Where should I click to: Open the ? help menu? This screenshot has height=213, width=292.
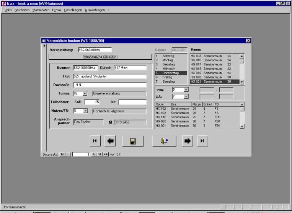coord(108,10)
